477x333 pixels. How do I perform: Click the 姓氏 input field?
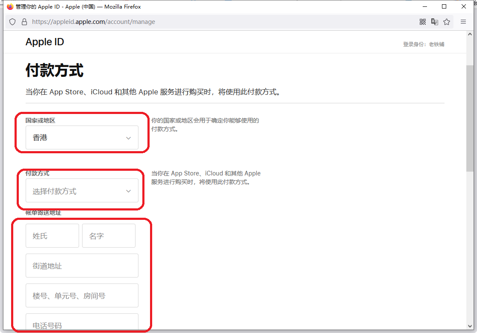[x=52, y=236]
